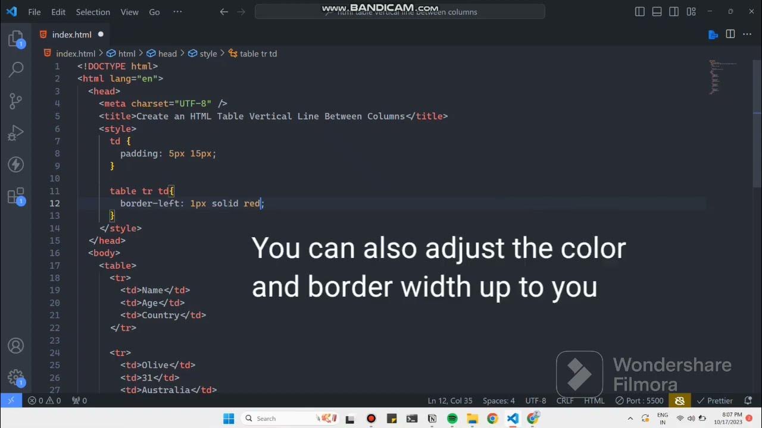Open the File menu

click(x=35, y=12)
